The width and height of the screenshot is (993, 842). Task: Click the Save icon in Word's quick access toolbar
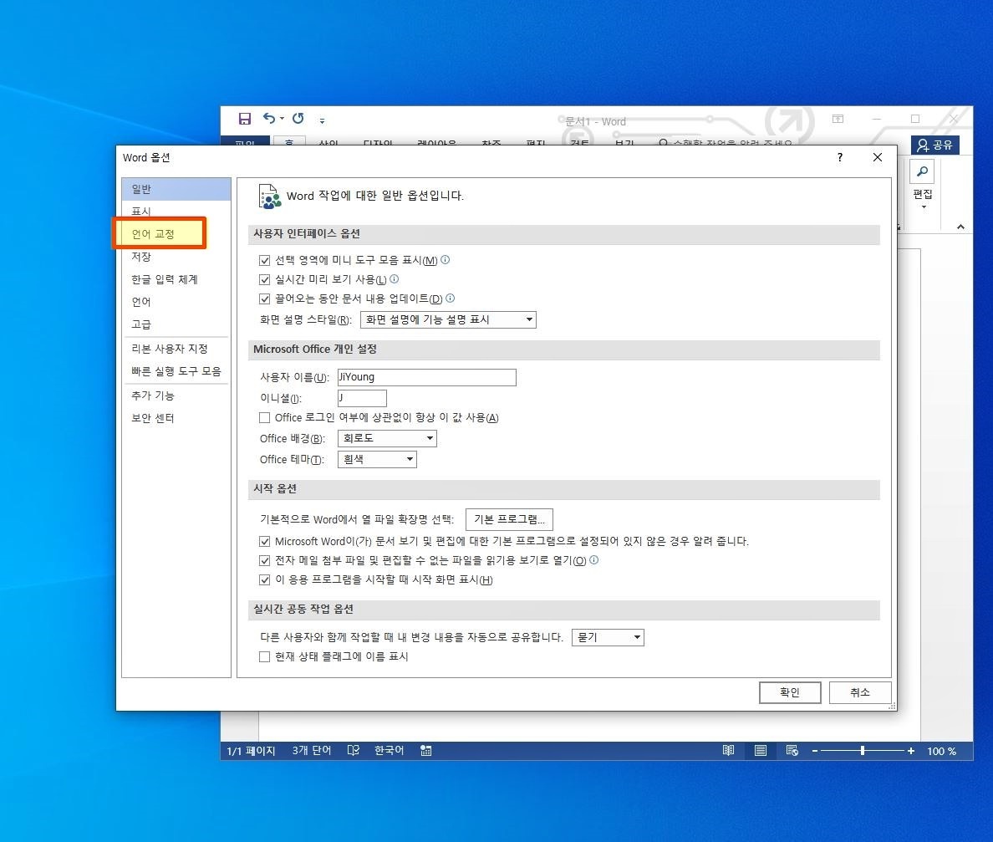(x=244, y=119)
